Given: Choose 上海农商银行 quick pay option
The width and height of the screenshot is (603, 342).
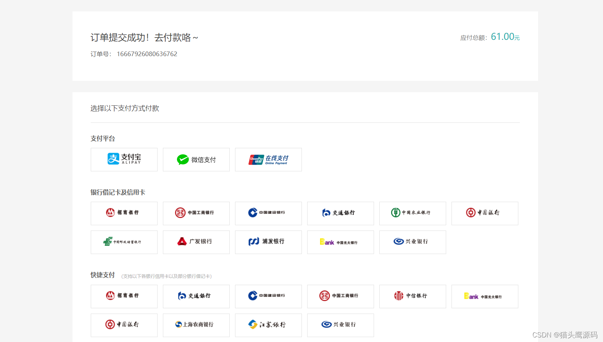Looking at the screenshot, I should tap(196, 325).
